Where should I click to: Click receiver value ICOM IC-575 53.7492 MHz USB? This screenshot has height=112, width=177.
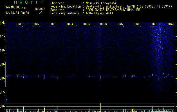click(113, 10)
